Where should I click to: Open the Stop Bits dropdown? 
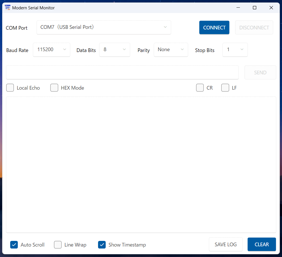point(235,50)
